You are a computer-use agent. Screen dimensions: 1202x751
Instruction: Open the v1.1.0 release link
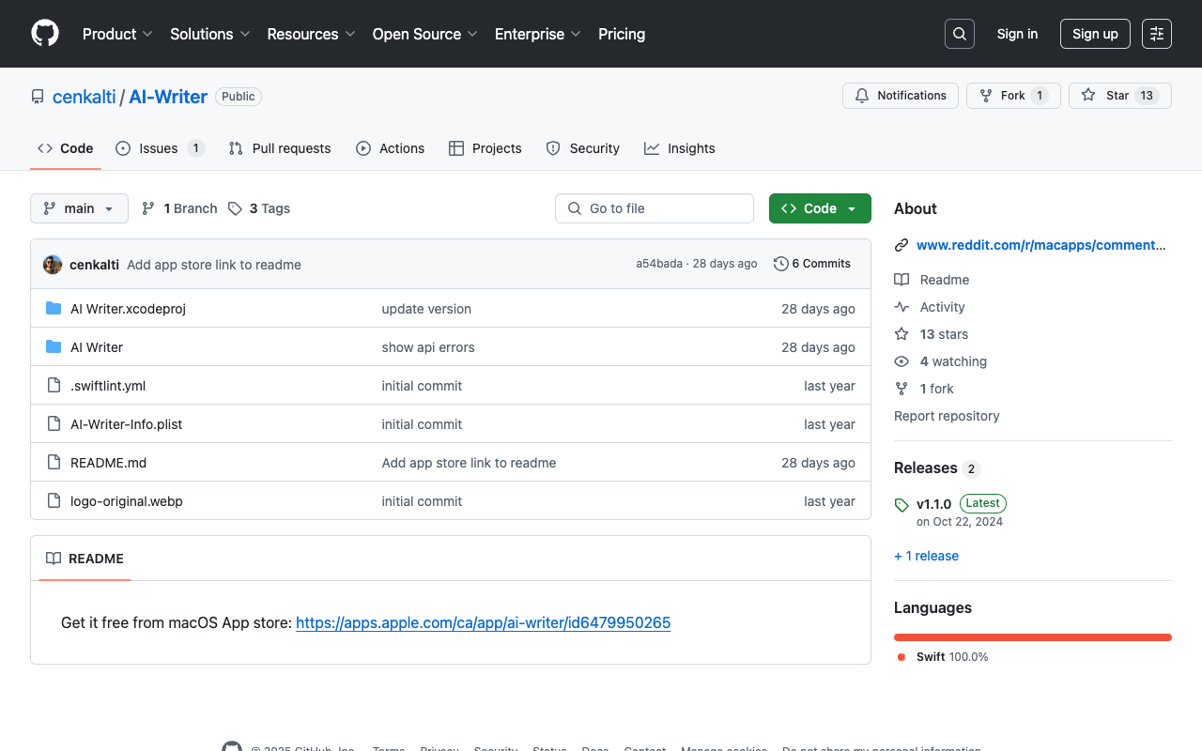(x=933, y=504)
